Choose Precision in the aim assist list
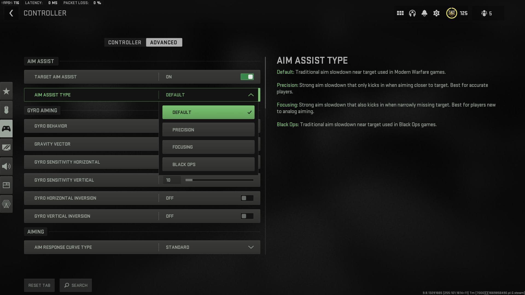 point(208,130)
